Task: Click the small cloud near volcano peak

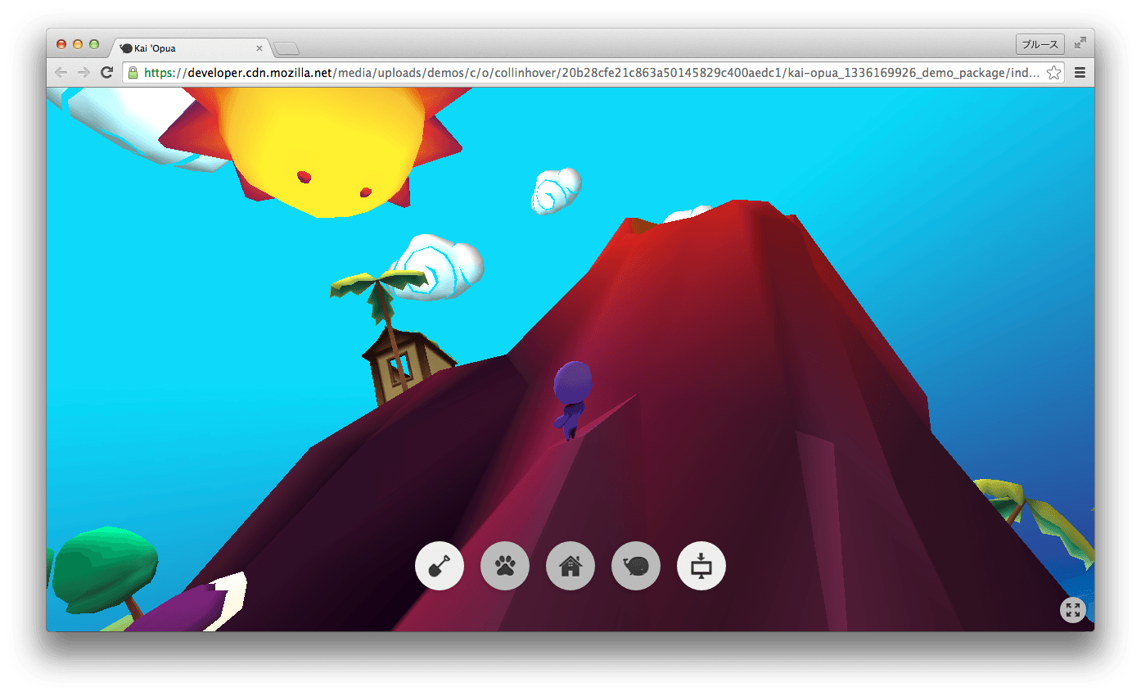Action: click(x=557, y=191)
